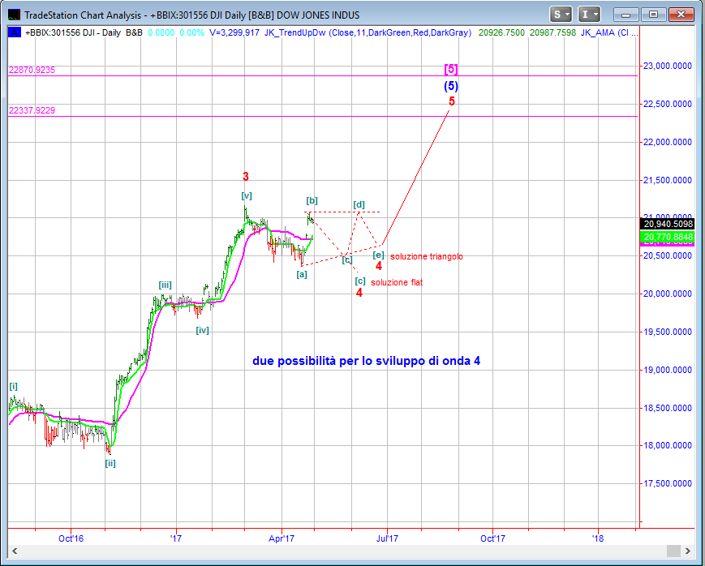The width and height of the screenshot is (705, 566).
Task: Maximize the Chart Analysis window
Action: coord(653,15)
